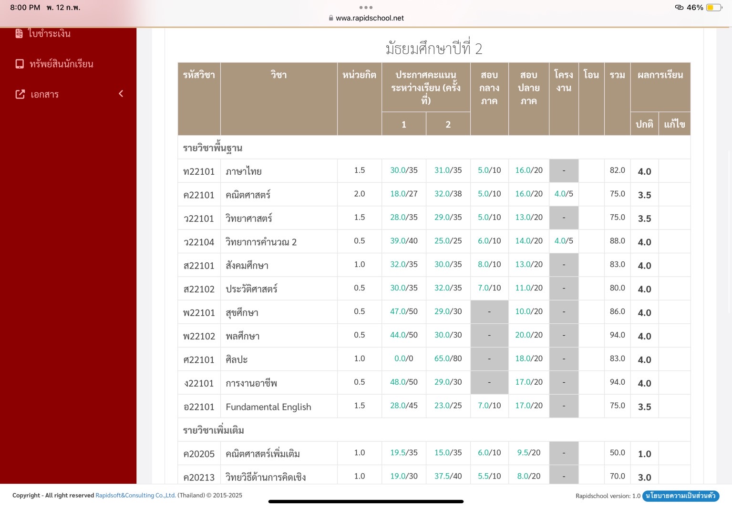Click วิทยาการคำนวณ 2 score 39.0/40
Screen dimensions: 732x508
pos(404,241)
